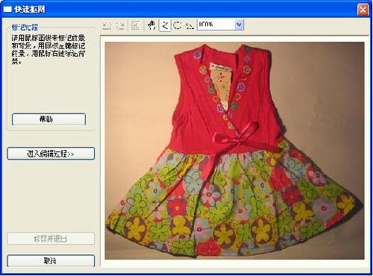Click the grayed K reset icon
The image size is (373, 276).
pos(136,25)
